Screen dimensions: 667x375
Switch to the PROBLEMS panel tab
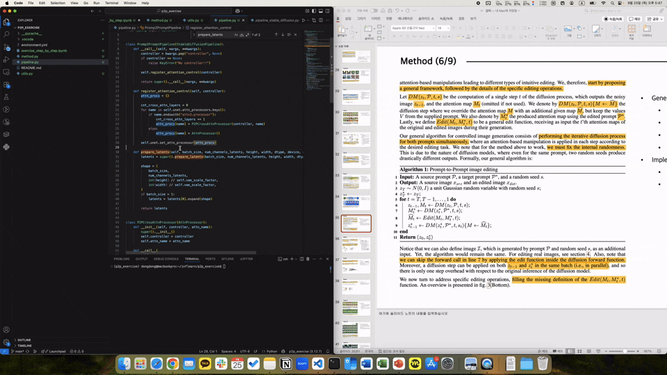click(121, 258)
